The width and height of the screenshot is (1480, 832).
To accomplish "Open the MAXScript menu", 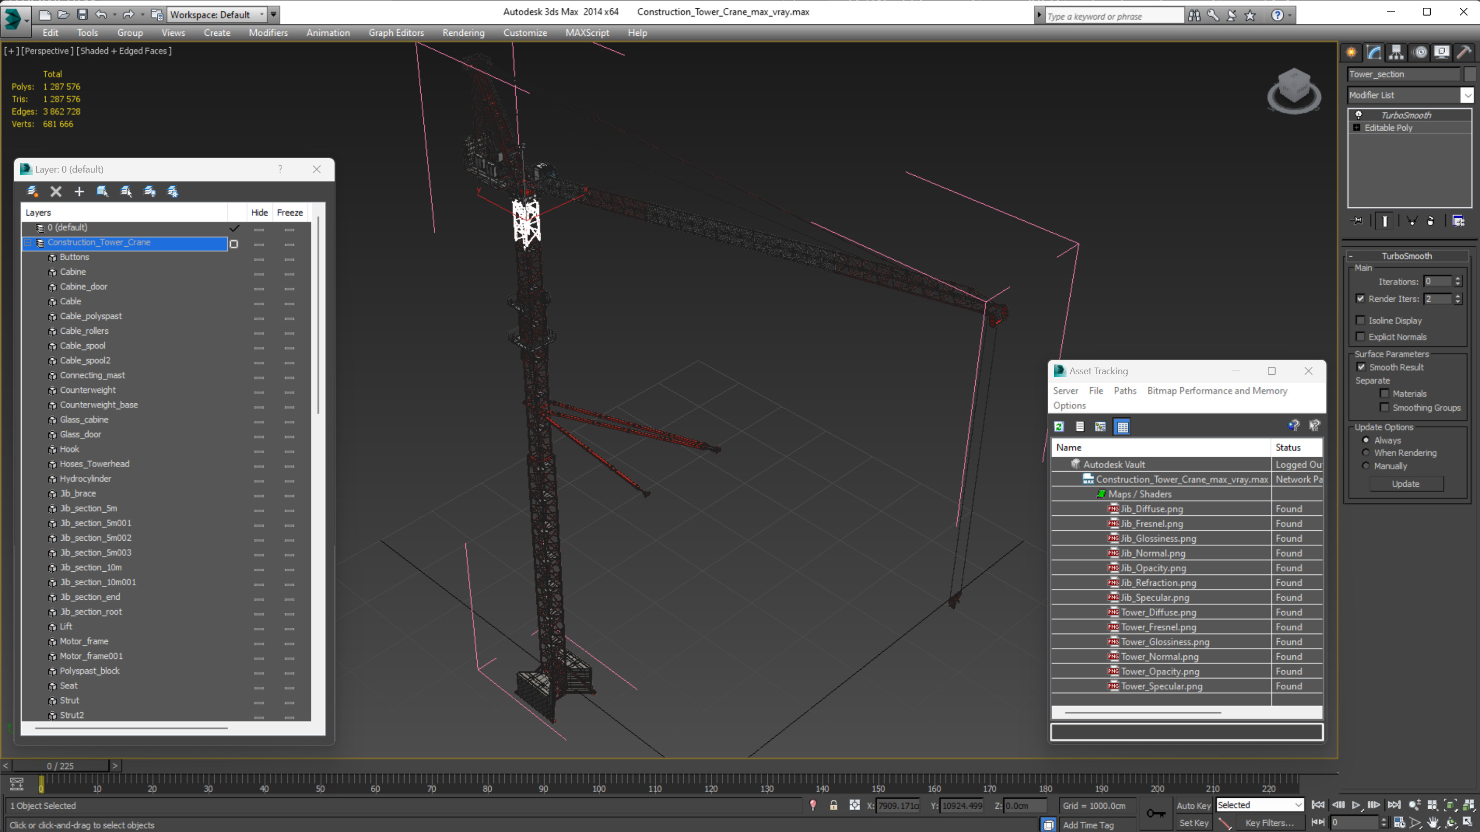I will tap(587, 33).
